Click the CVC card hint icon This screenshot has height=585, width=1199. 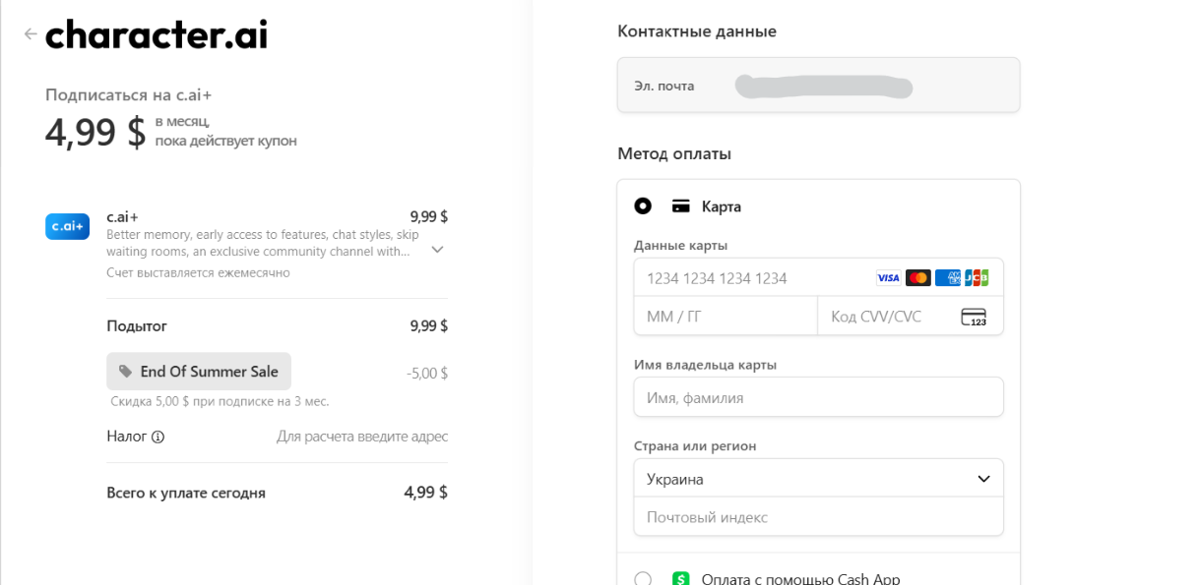[973, 318]
